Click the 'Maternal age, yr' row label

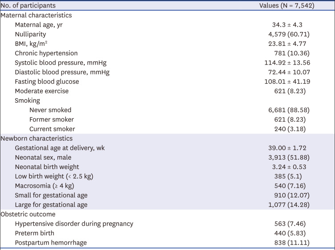pos(39,24)
